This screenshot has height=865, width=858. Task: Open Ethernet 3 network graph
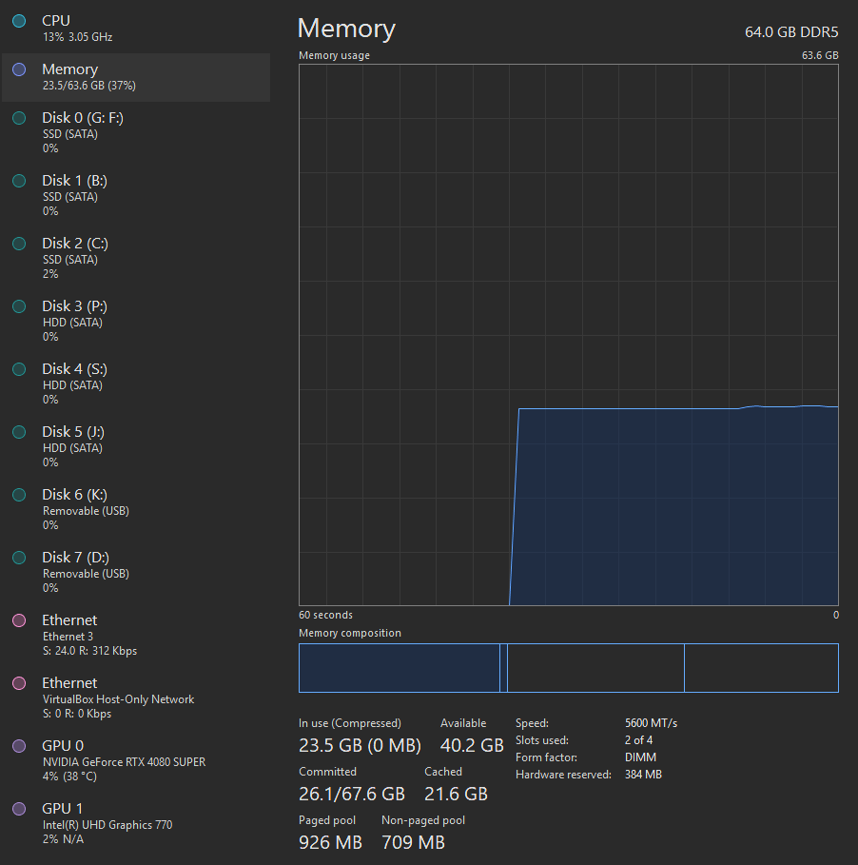pos(136,635)
